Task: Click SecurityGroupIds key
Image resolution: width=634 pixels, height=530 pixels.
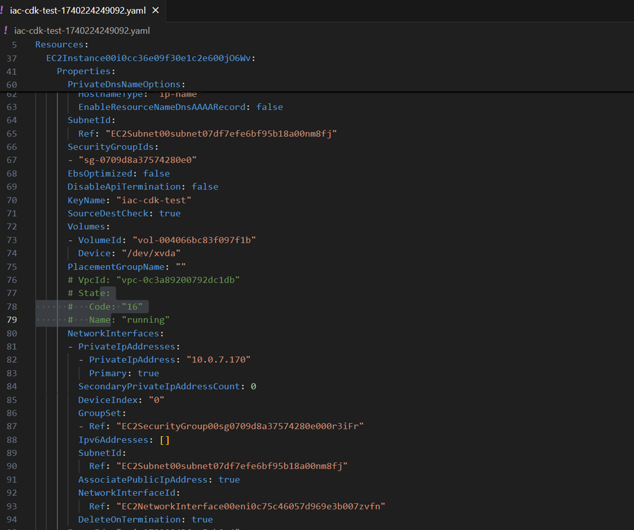Action: [110, 146]
